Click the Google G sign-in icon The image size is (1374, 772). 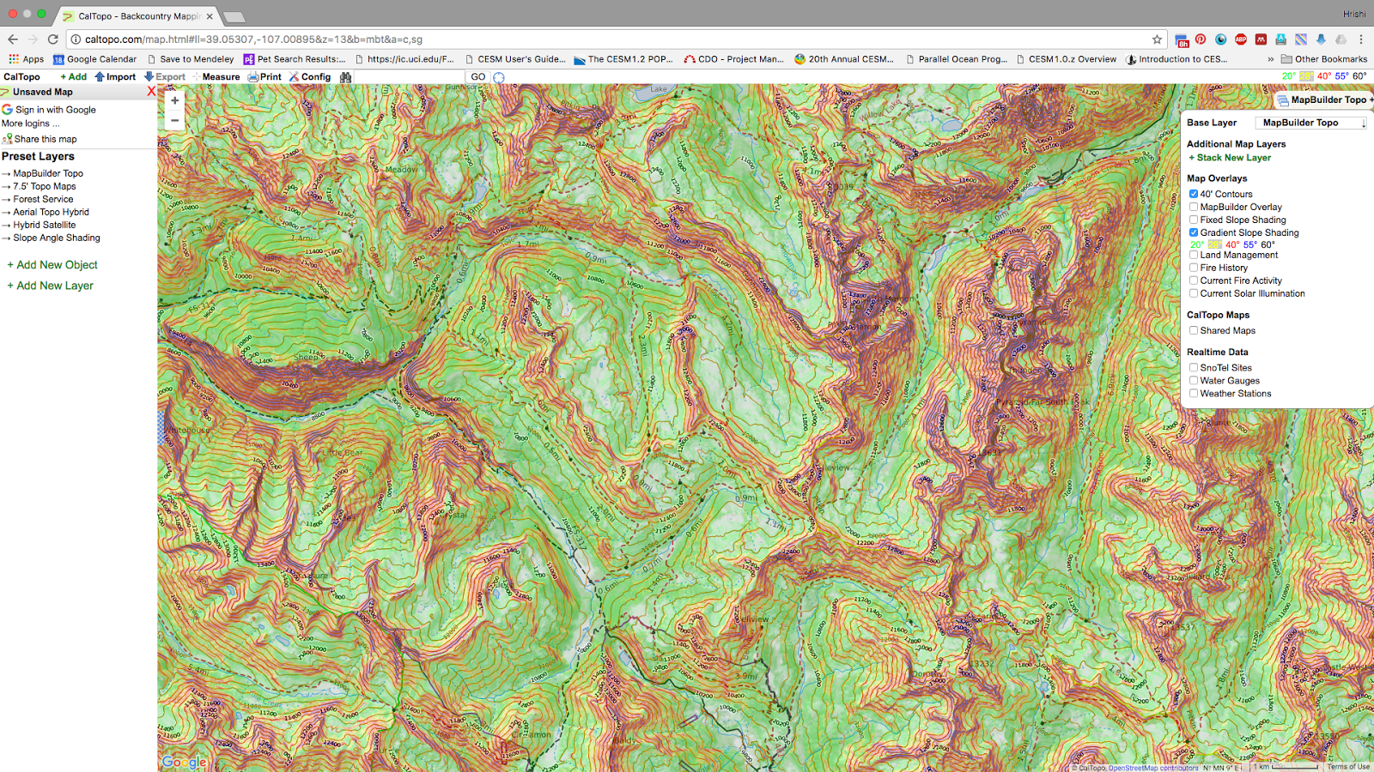[7, 110]
